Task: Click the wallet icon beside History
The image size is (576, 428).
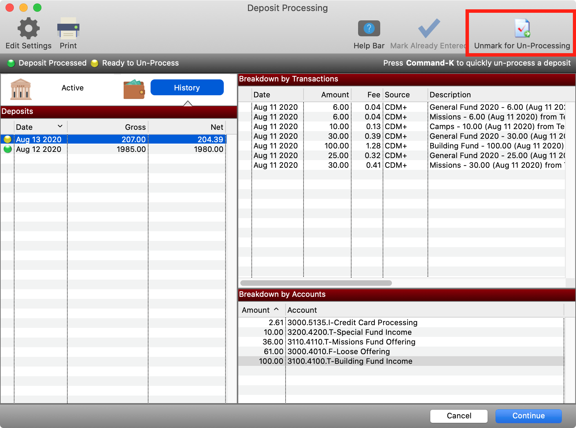Action: click(x=134, y=89)
